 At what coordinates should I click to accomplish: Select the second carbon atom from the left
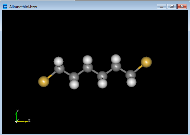tap(74, 76)
